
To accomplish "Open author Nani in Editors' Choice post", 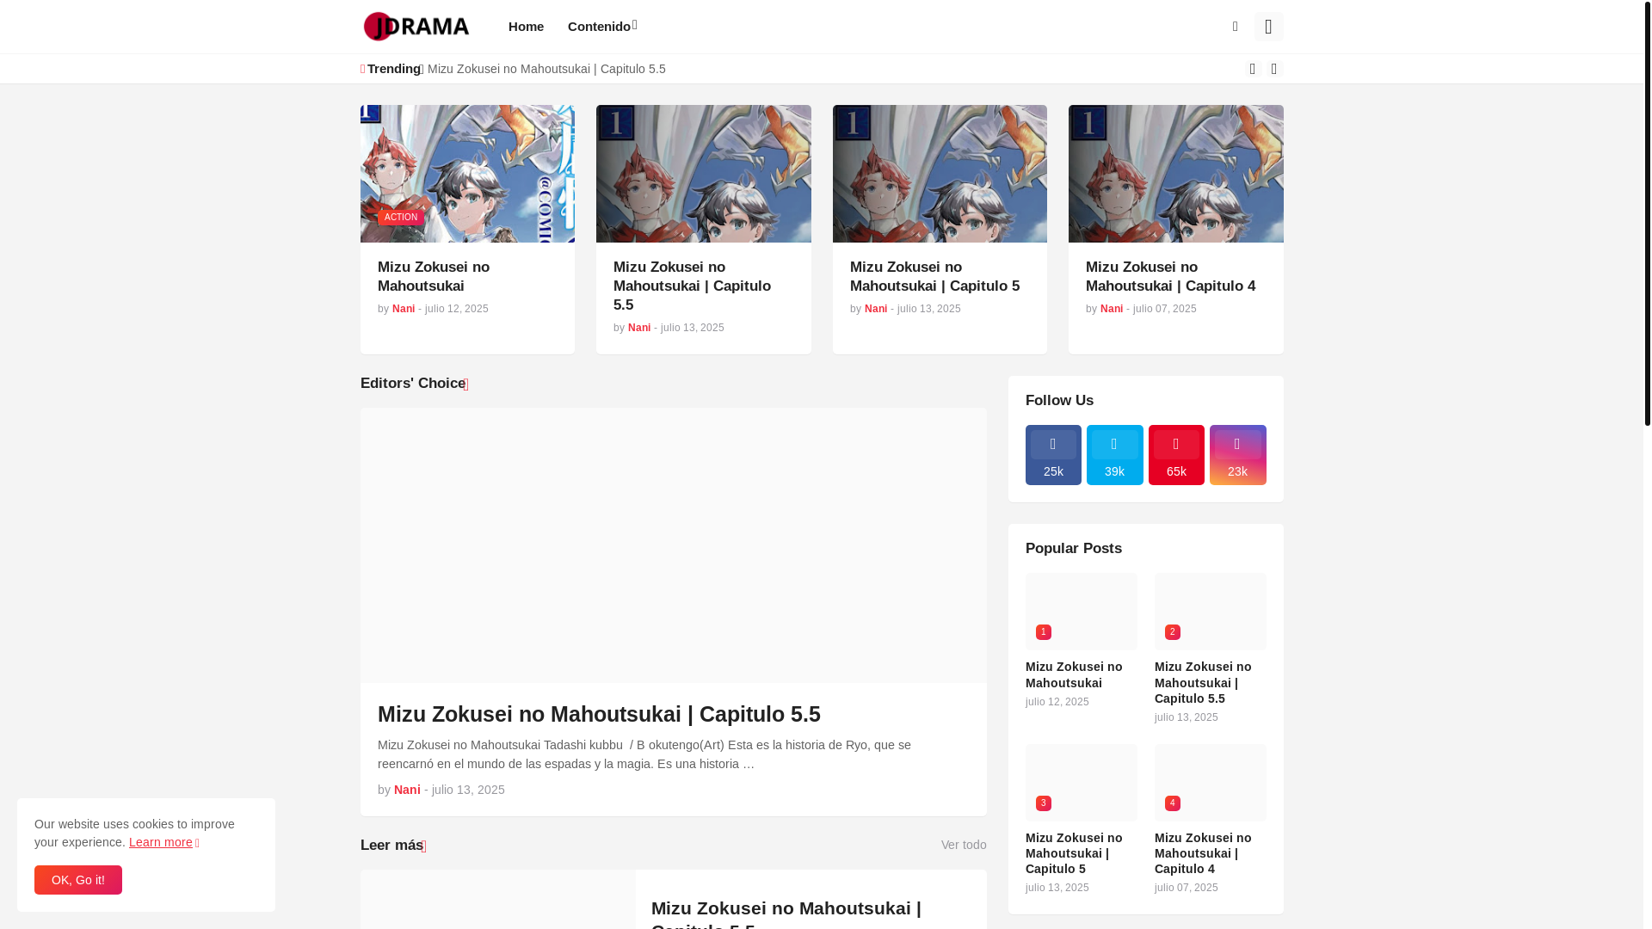I will pyautogui.click(x=407, y=790).
